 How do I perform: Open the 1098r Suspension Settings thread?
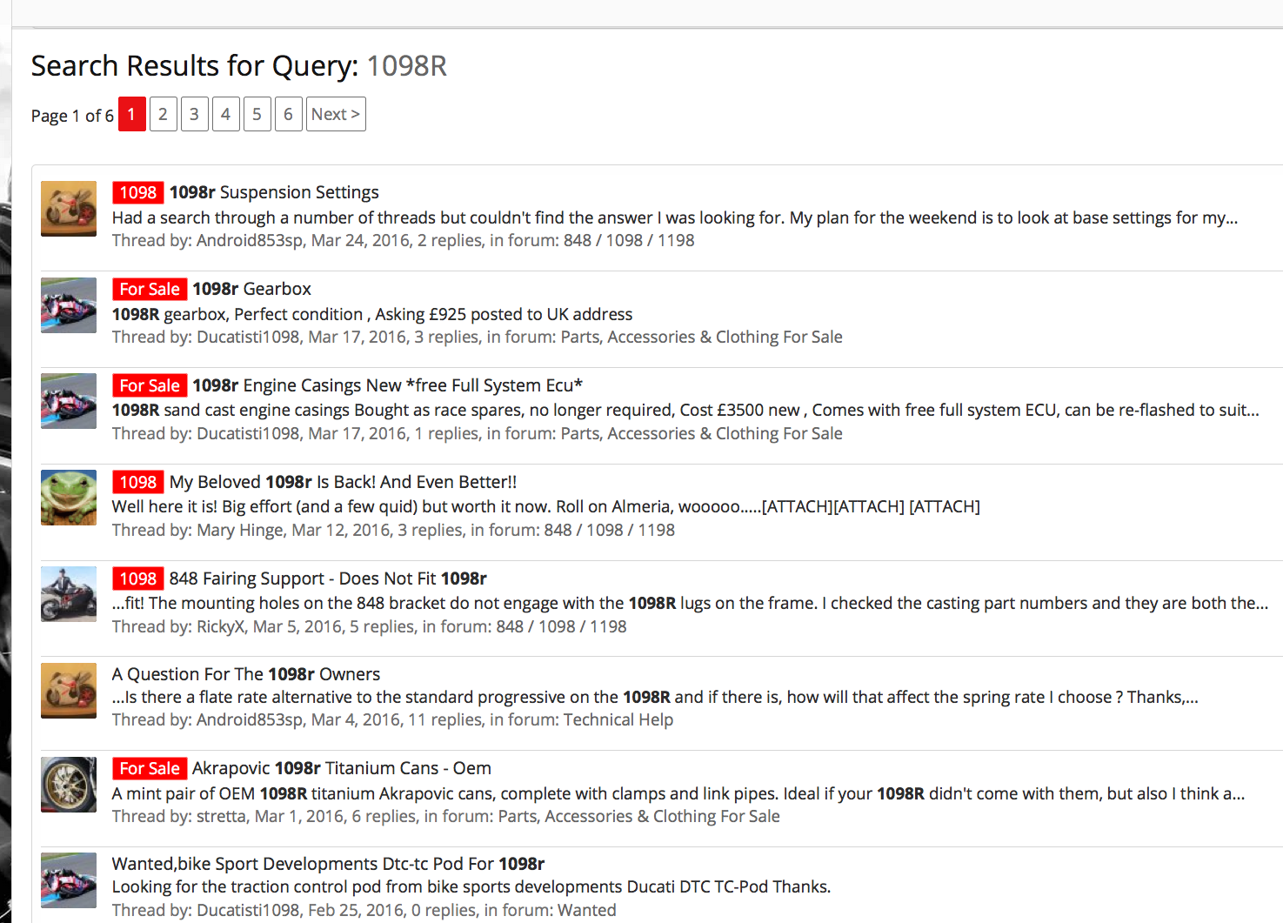274,192
